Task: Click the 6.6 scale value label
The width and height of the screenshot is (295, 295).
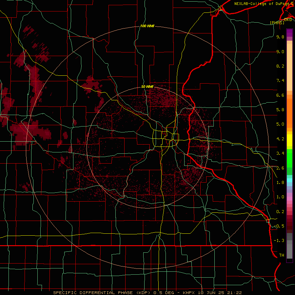Action: 280,95
